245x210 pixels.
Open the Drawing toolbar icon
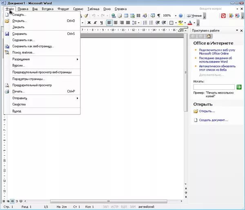[x=145, y=16]
